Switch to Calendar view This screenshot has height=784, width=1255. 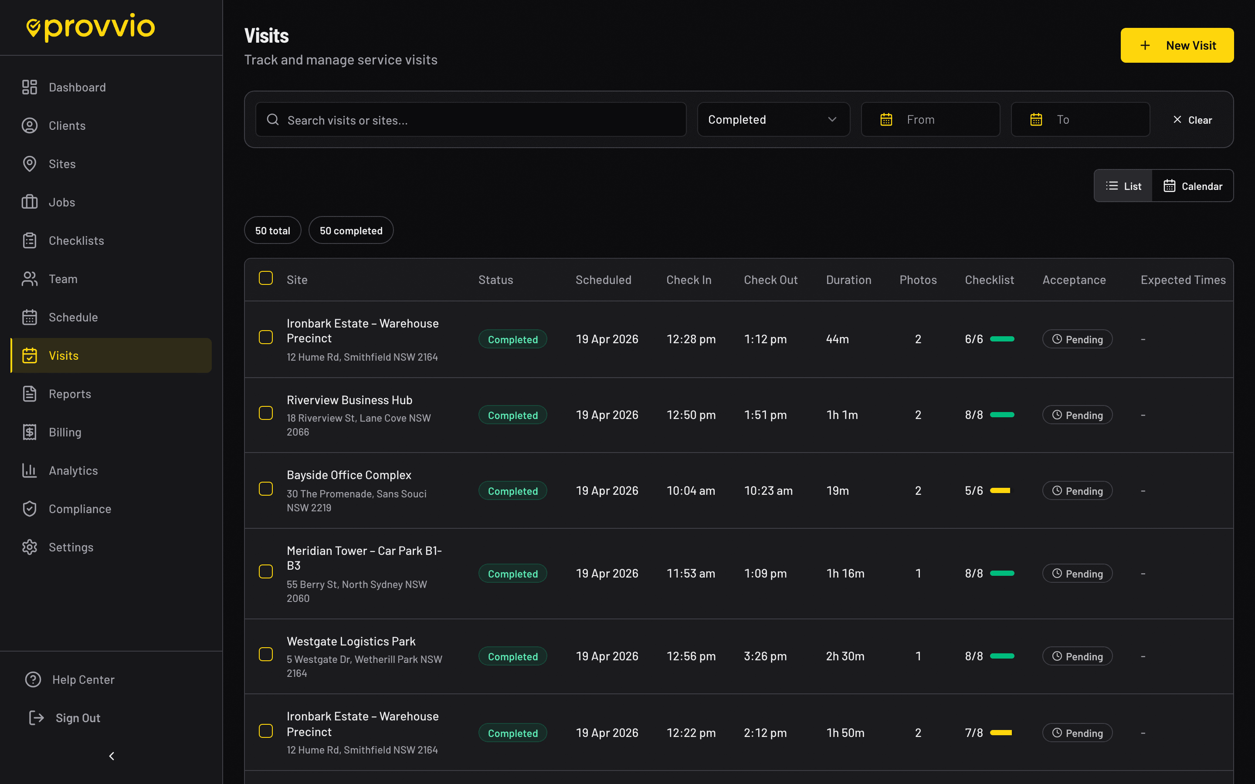click(1192, 186)
